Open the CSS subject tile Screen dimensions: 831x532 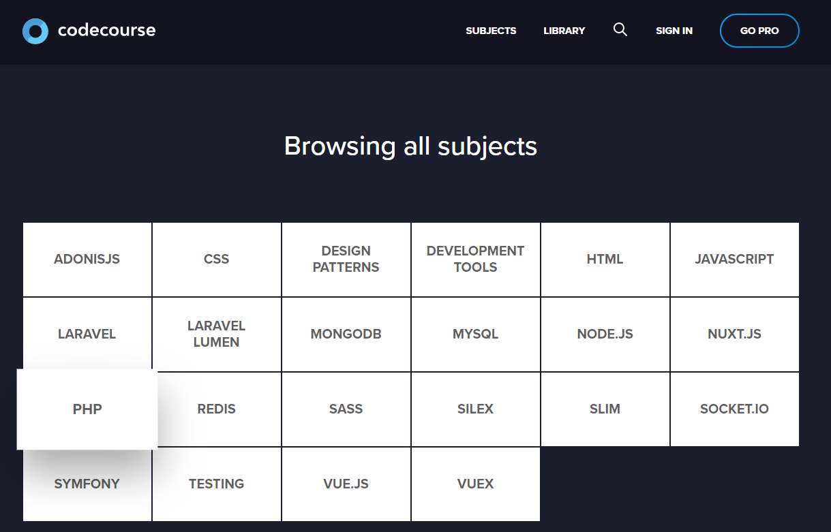217,260
